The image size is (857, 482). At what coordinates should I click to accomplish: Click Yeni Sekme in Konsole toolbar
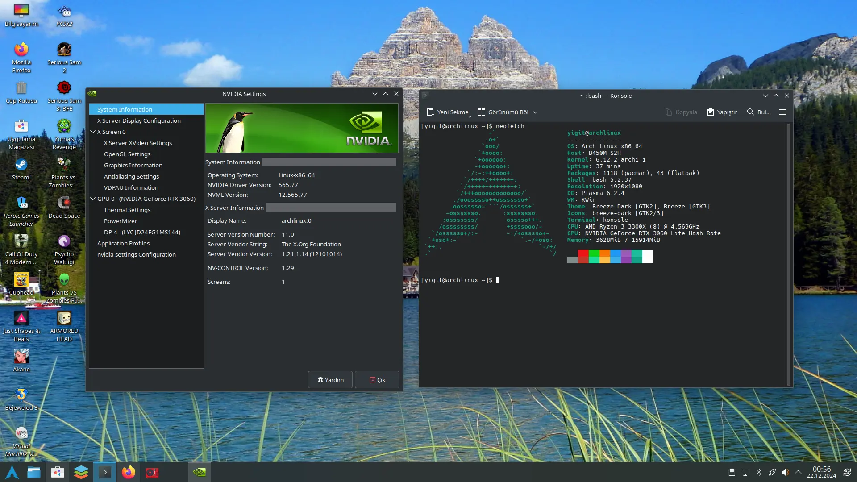[448, 112]
